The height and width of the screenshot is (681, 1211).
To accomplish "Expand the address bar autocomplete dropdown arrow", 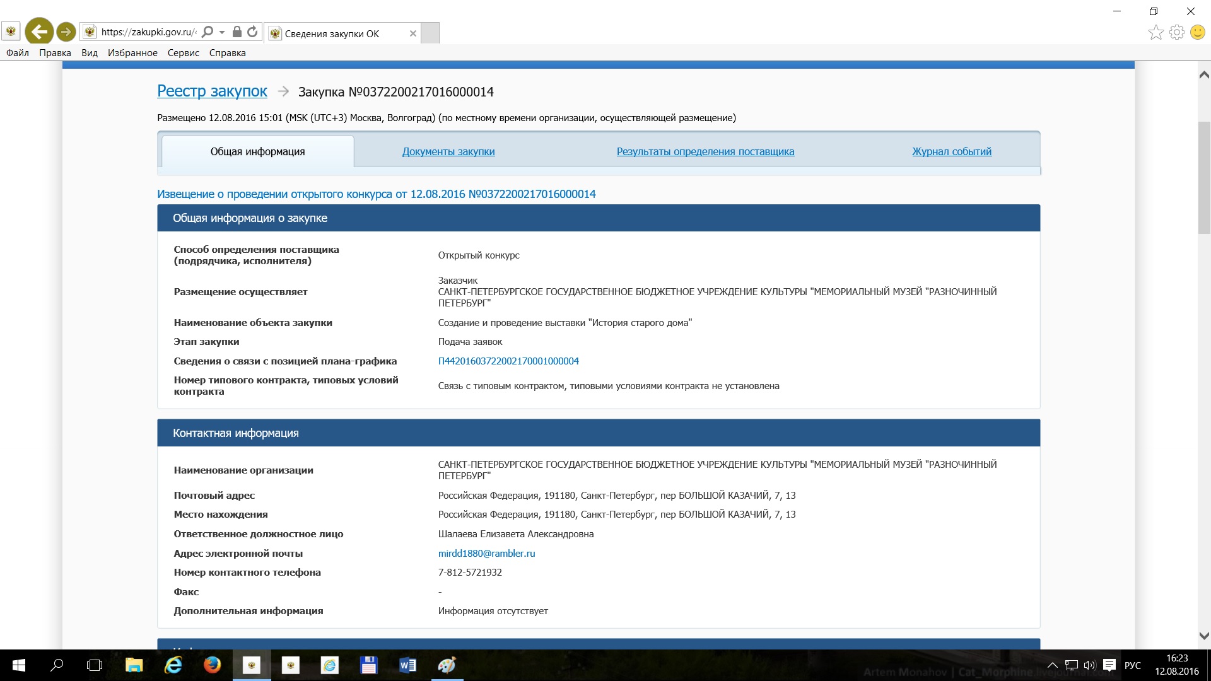I will tap(222, 32).
